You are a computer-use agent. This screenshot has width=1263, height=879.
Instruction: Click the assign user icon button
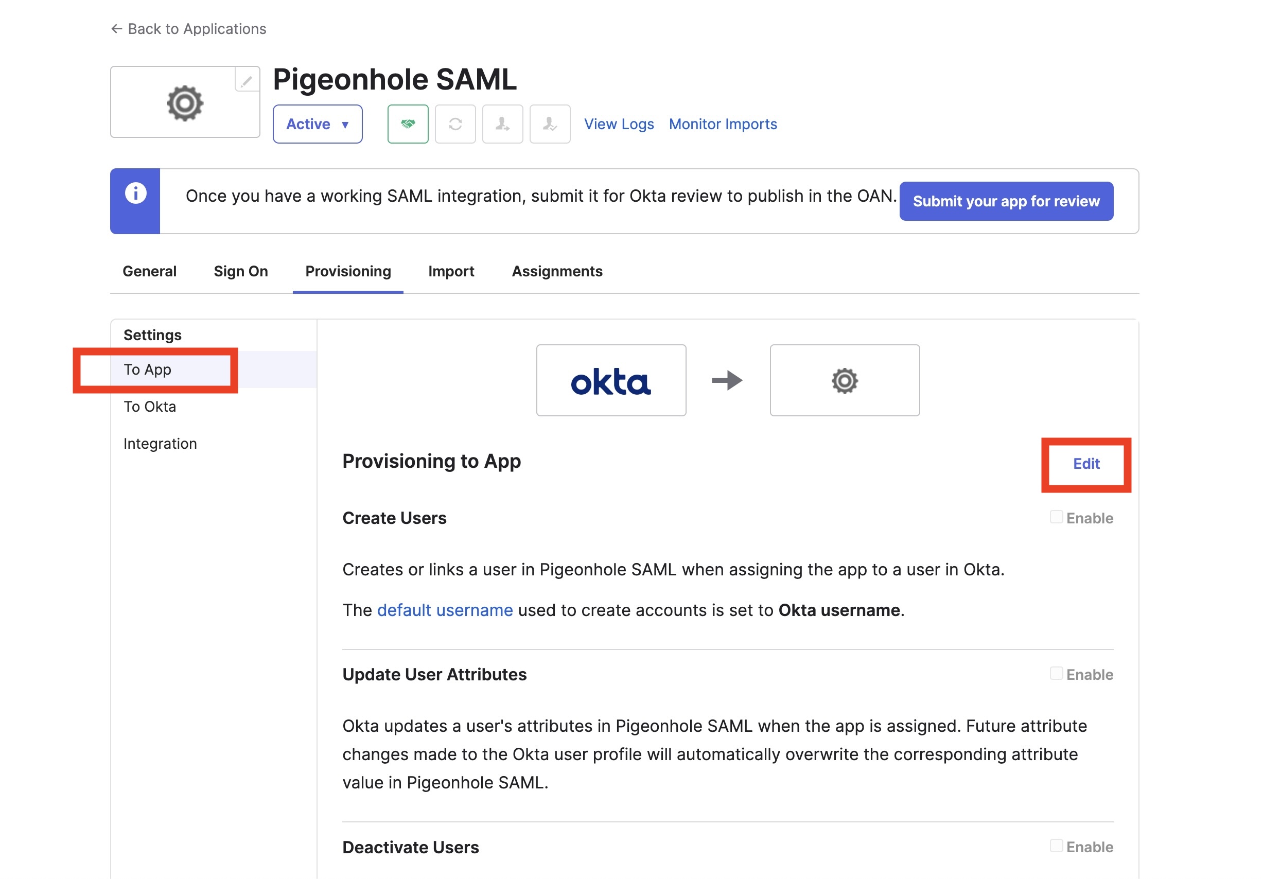tap(502, 124)
